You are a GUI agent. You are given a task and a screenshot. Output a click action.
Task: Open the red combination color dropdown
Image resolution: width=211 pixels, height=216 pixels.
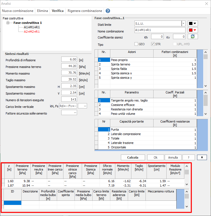[193, 30]
